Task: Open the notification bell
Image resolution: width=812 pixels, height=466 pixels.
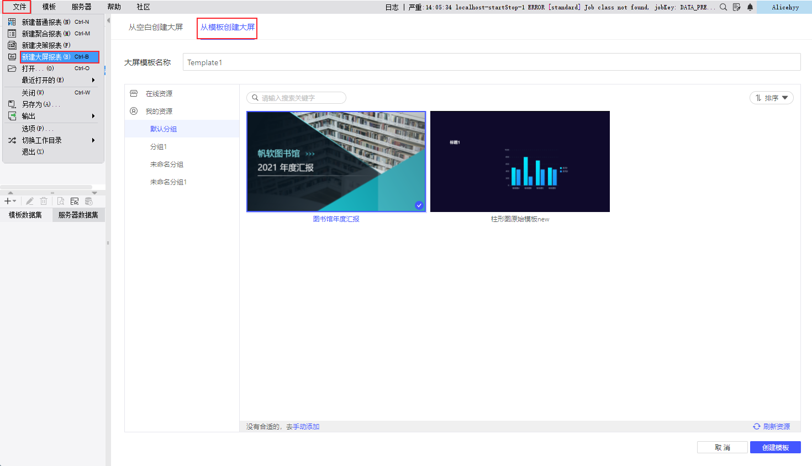Action: point(750,7)
